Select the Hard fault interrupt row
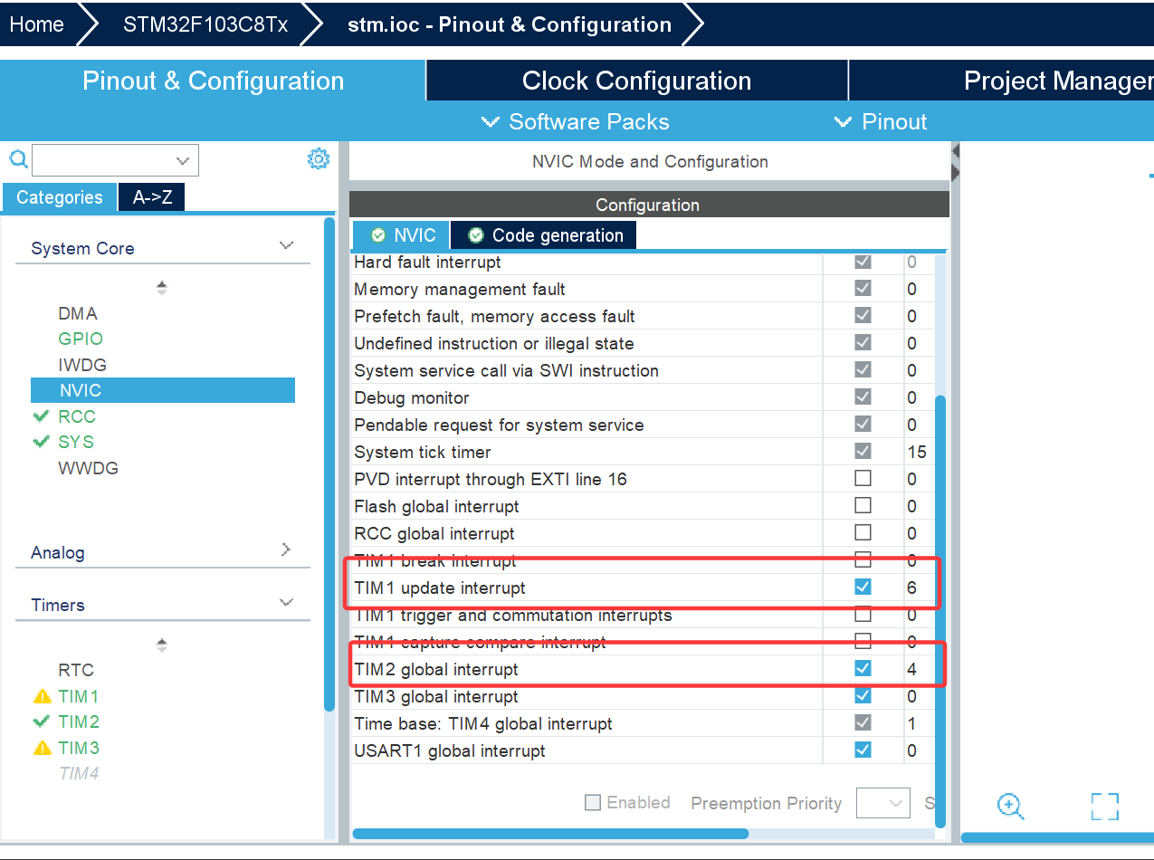The image size is (1154, 860). point(642,262)
